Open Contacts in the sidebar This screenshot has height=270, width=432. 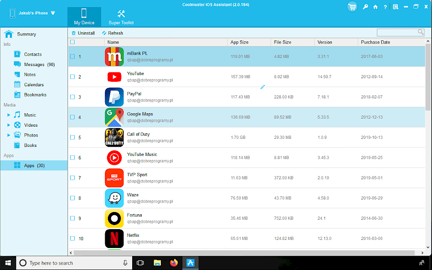[x=32, y=54]
